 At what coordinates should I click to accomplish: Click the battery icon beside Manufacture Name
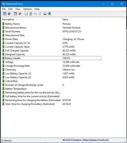click(x=3, y=28)
